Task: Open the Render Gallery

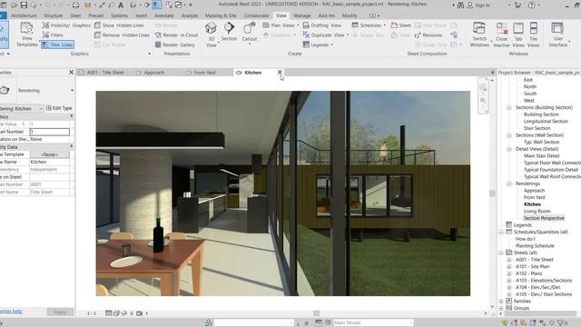Action: pyautogui.click(x=175, y=45)
